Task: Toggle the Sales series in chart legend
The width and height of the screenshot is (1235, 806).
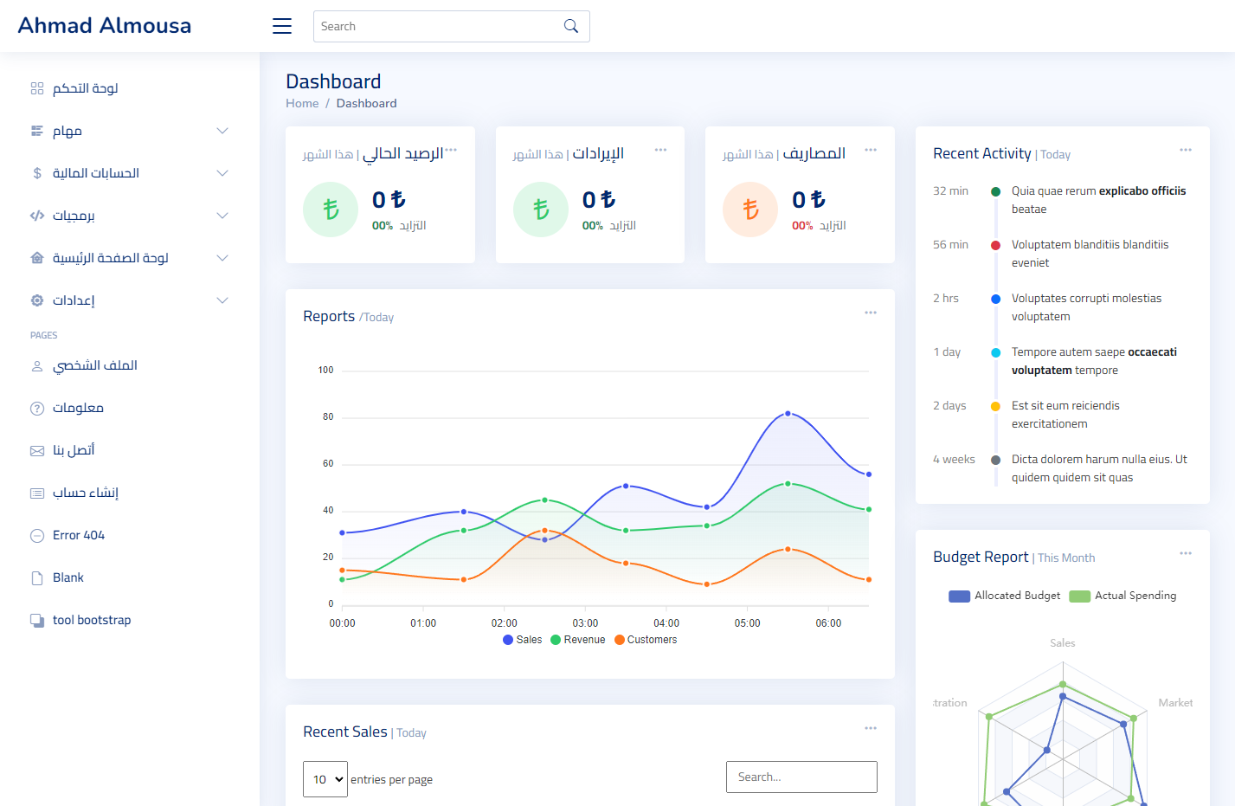Action: click(x=522, y=640)
